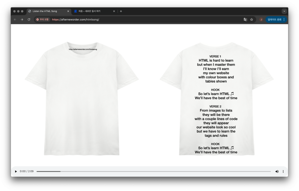Mute the audio player volume
The image size is (299, 191).
tap(277, 171)
